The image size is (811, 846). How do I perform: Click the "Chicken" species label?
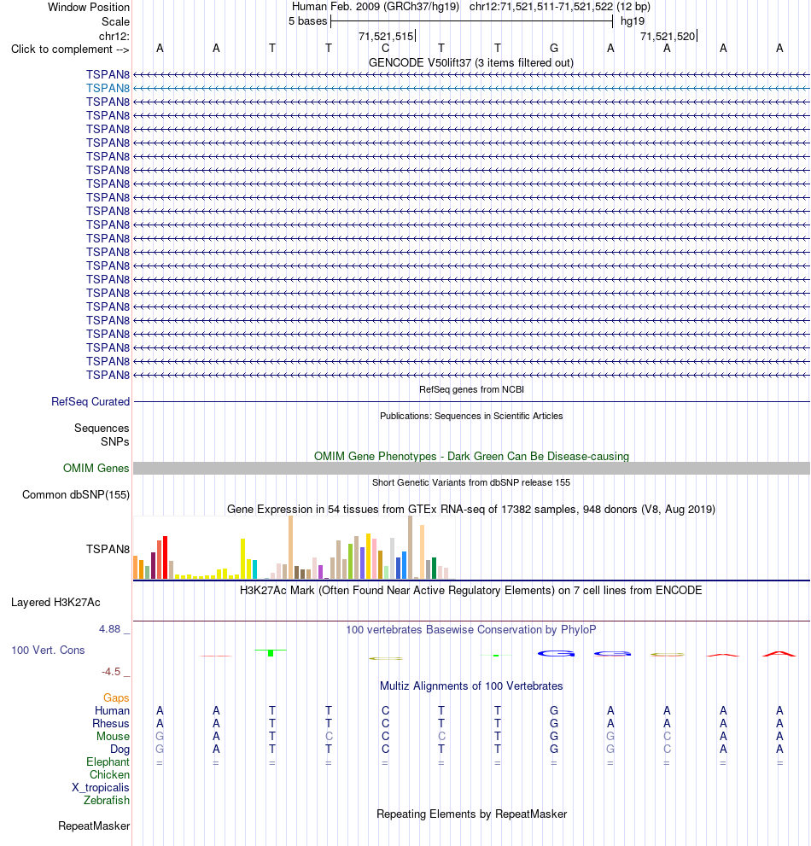coord(109,775)
